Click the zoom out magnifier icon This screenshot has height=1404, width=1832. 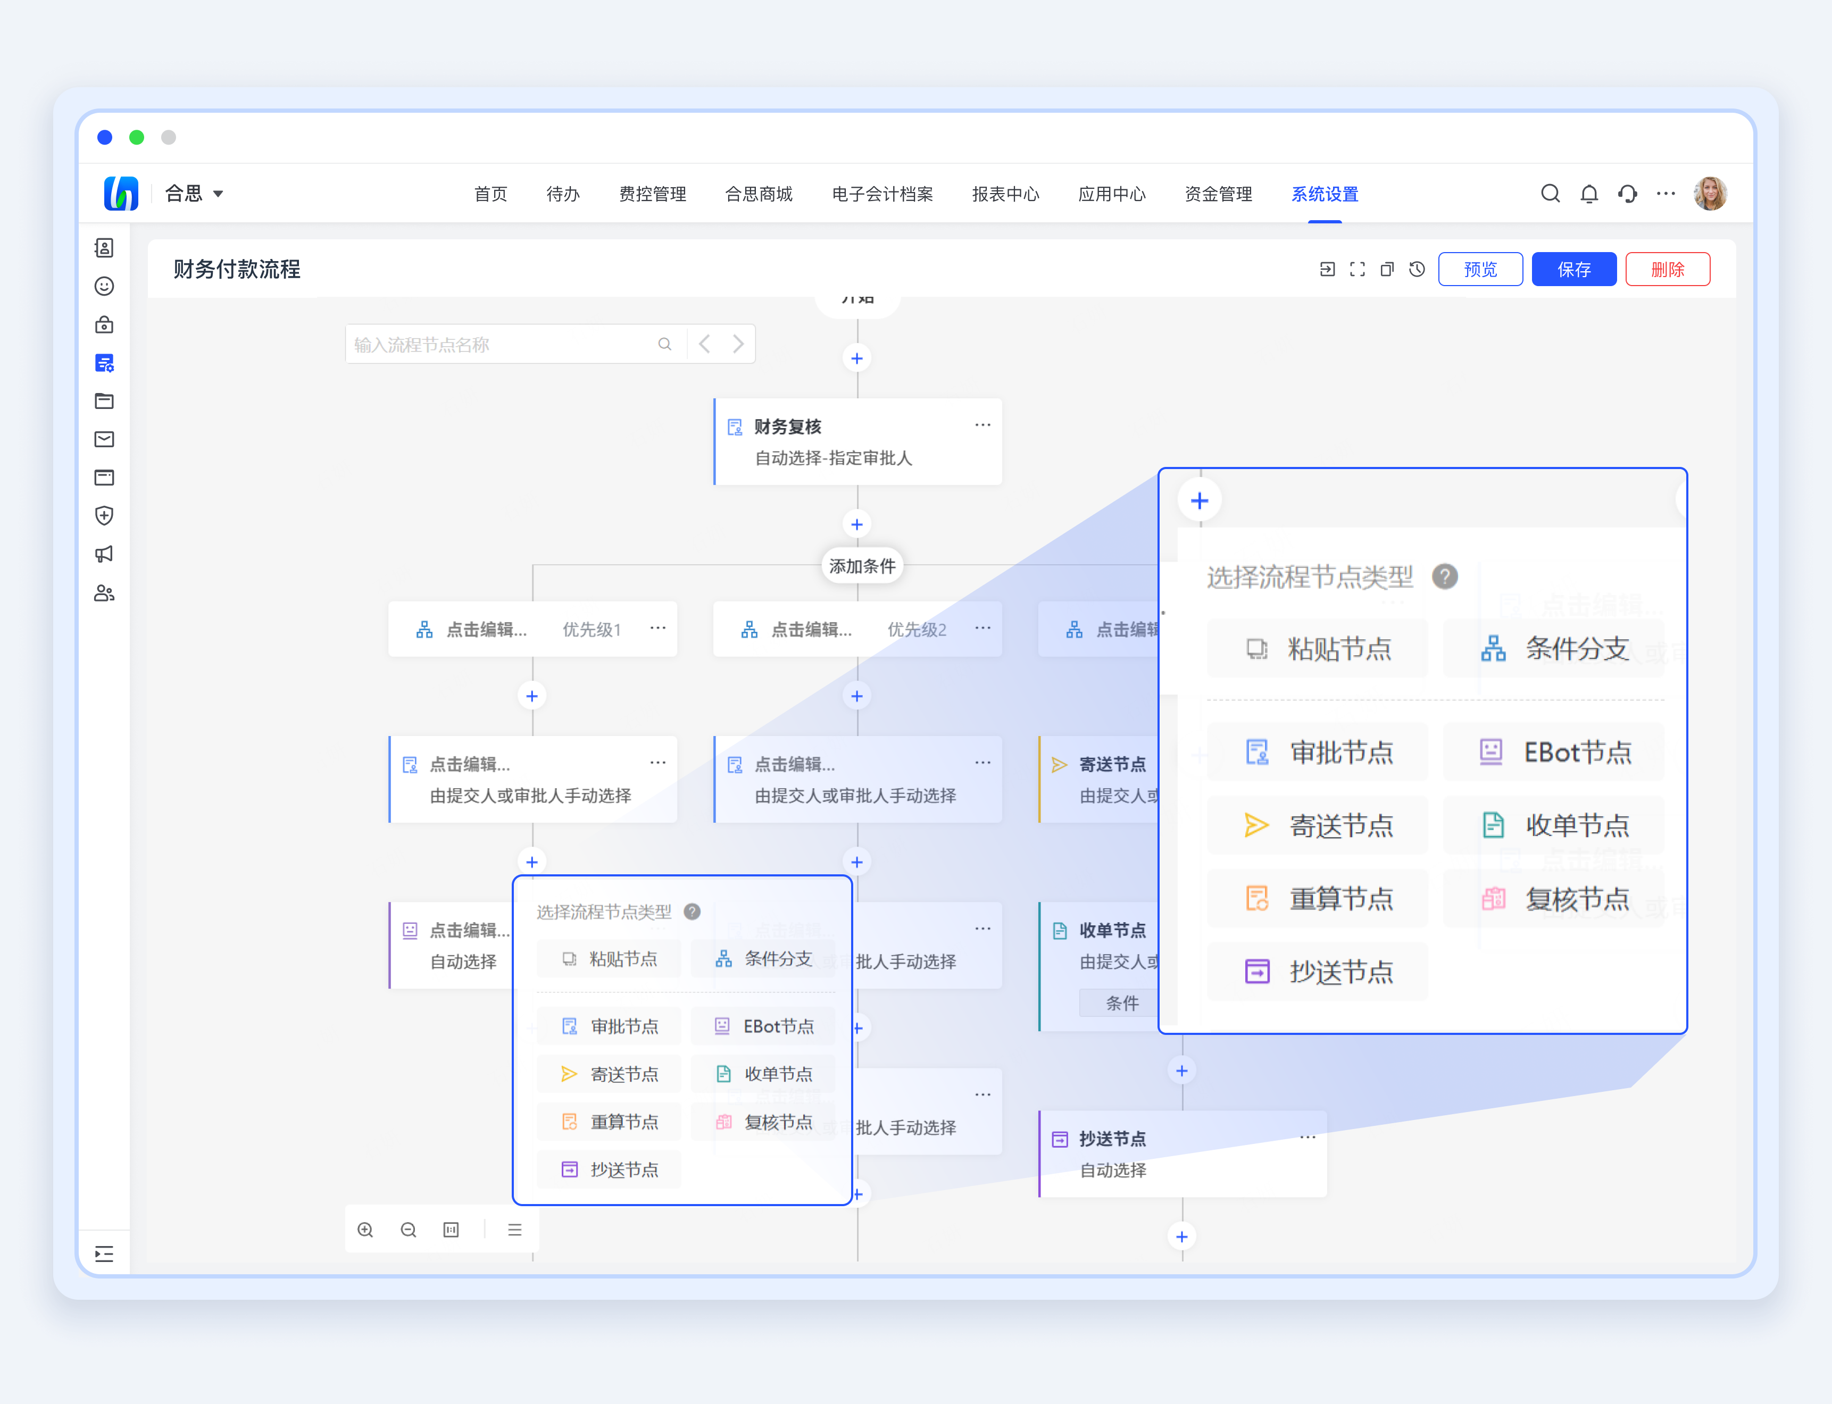point(408,1230)
